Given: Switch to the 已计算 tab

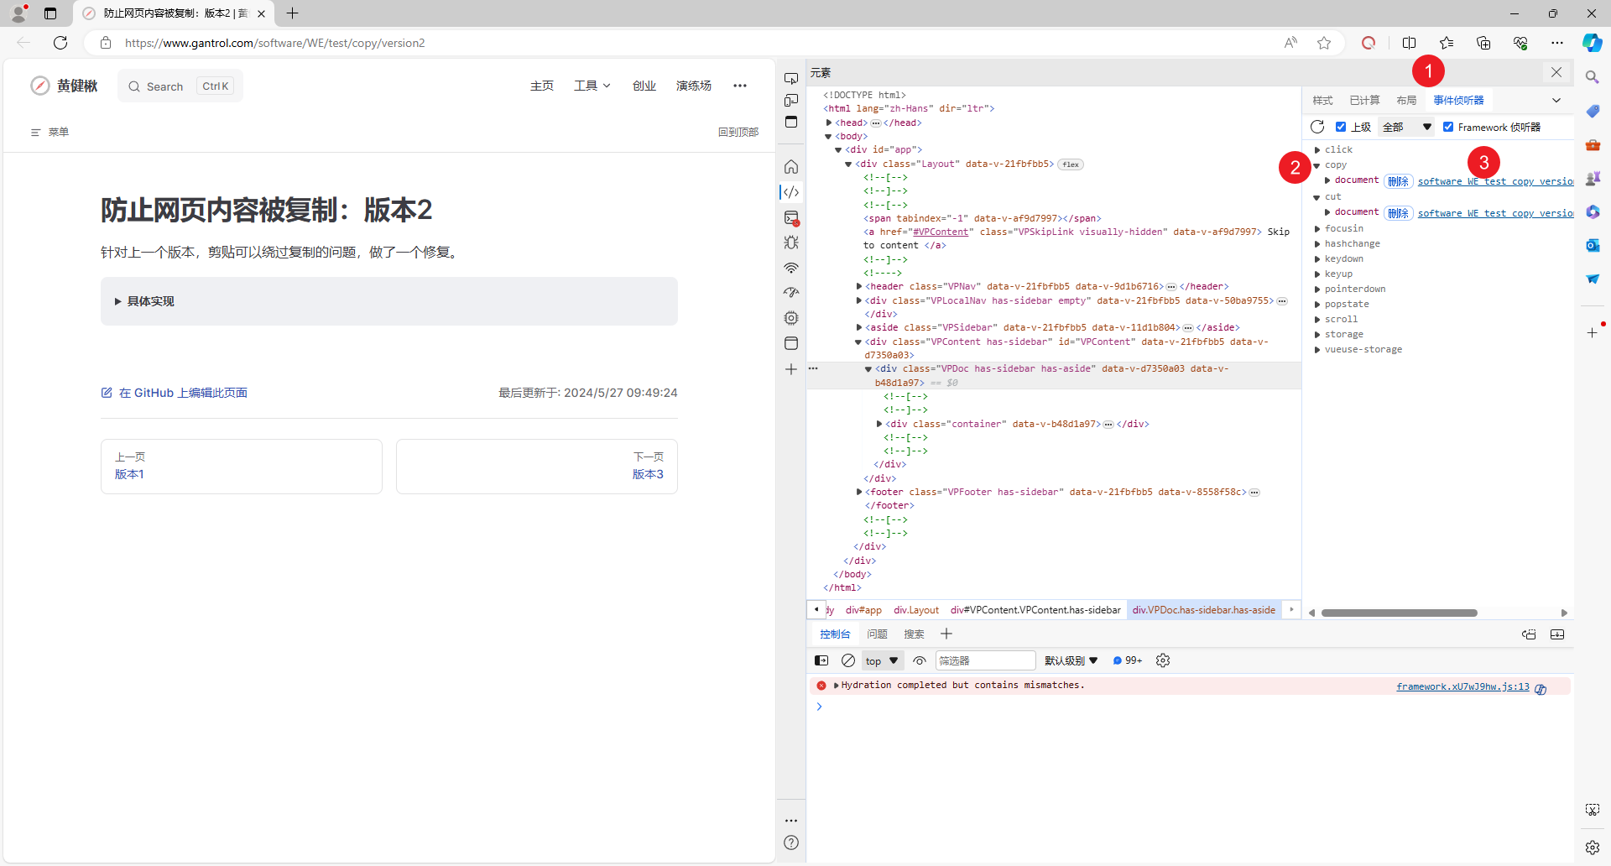Looking at the screenshot, I should [1364, 100].
